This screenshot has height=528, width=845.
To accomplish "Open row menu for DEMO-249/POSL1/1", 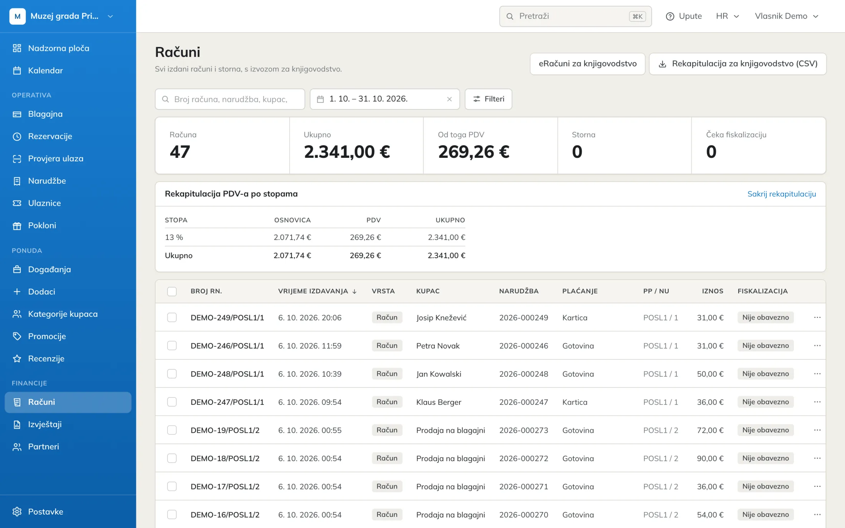I will pos(817,317).
